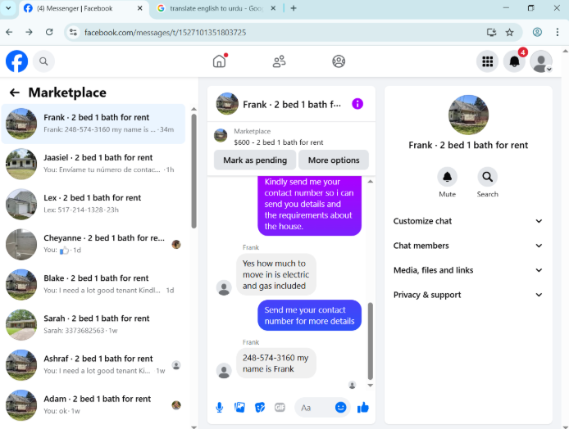
Task: Open the Blake conversation
Action: point(93,284)
